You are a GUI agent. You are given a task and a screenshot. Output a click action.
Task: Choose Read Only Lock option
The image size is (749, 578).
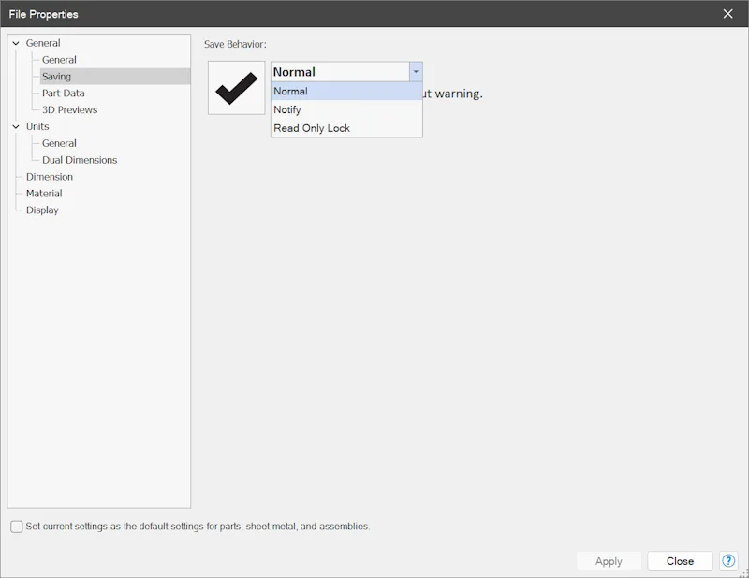coord(346,128)
